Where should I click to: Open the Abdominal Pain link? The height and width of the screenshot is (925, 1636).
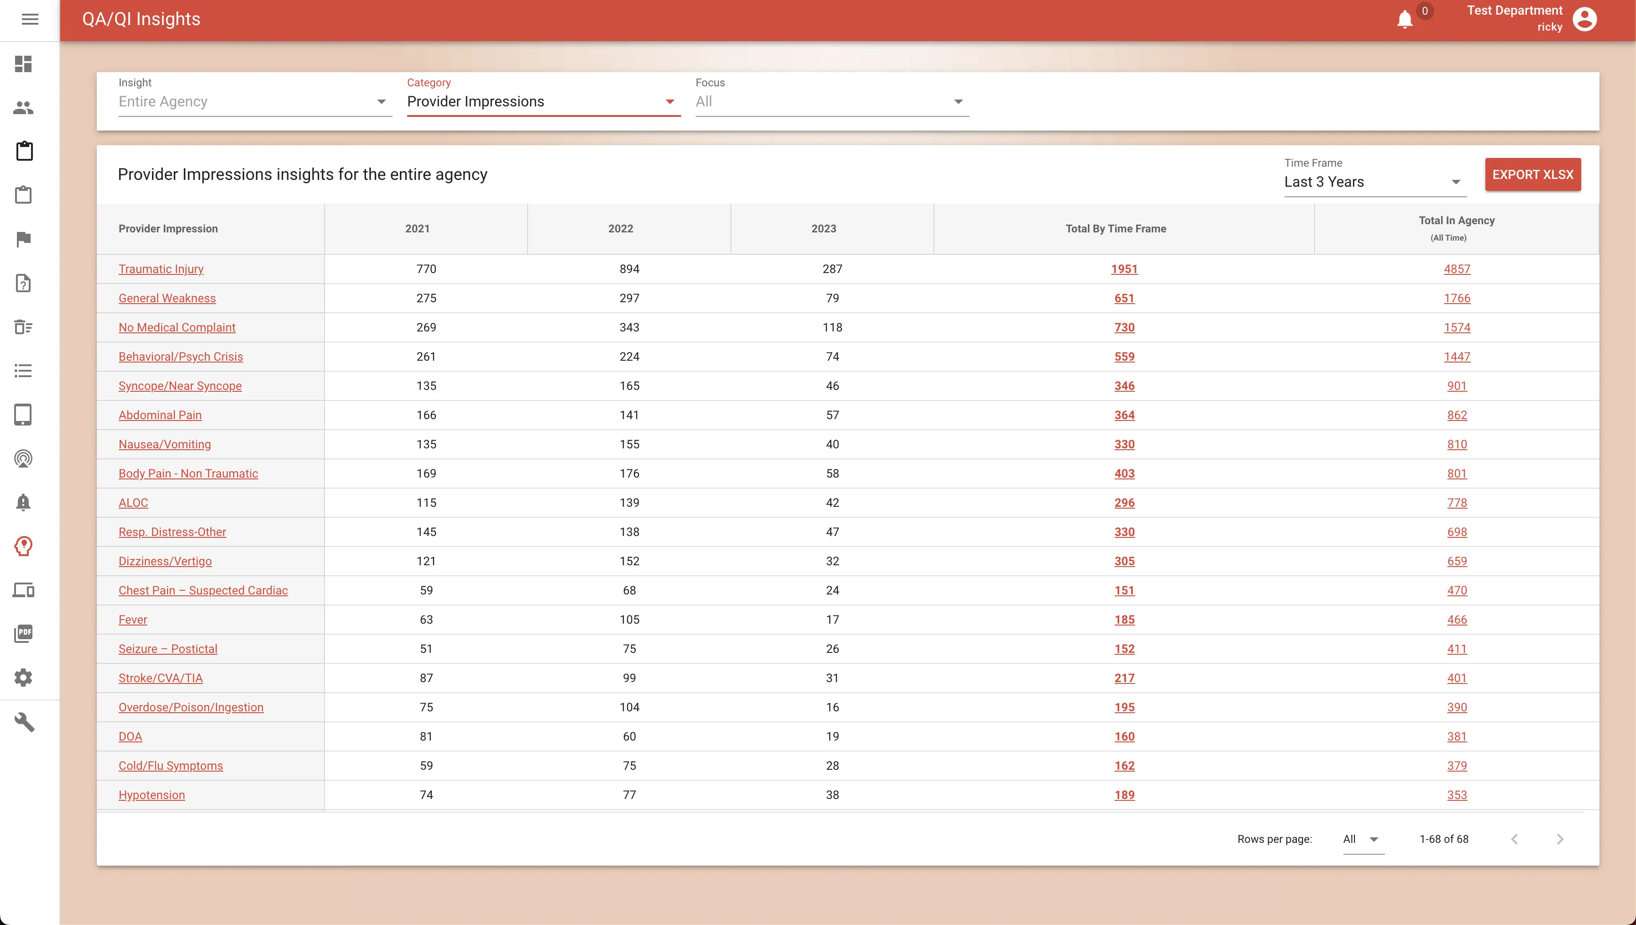click(160, 415)
